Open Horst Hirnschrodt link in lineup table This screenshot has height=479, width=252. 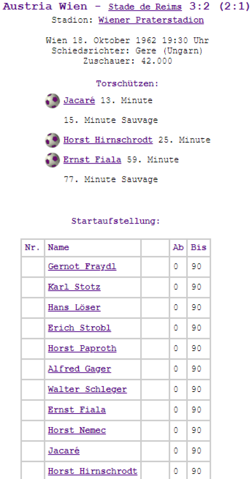93,471
